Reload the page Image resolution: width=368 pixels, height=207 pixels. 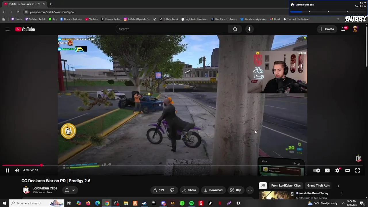click(18, 12)
